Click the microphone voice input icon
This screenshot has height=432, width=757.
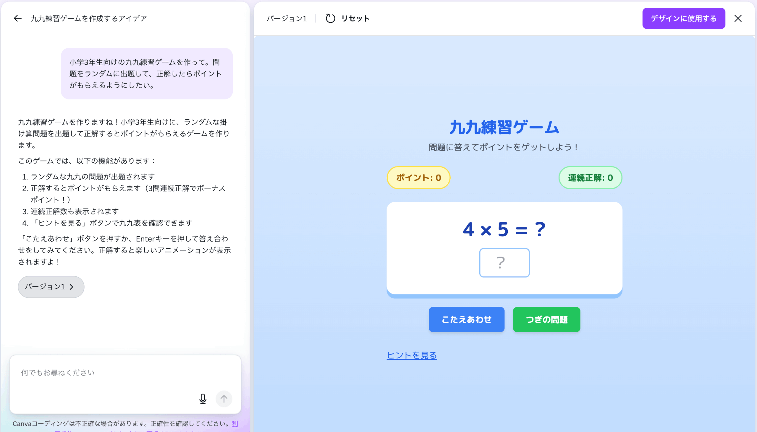click(203, 399)
